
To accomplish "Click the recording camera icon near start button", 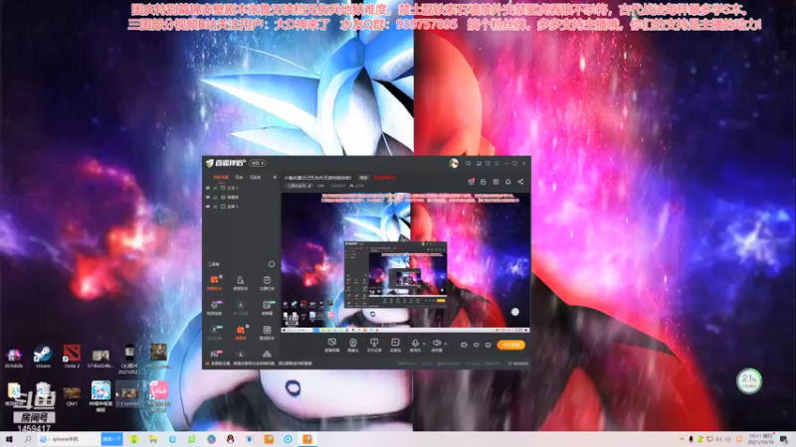I will [464, 345].
